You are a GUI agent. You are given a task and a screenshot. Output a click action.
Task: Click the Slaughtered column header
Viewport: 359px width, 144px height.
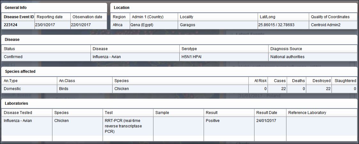point(345,80)
